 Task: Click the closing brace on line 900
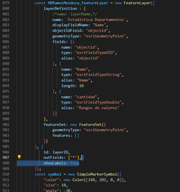pyautogui.click(x=45, y=119)
